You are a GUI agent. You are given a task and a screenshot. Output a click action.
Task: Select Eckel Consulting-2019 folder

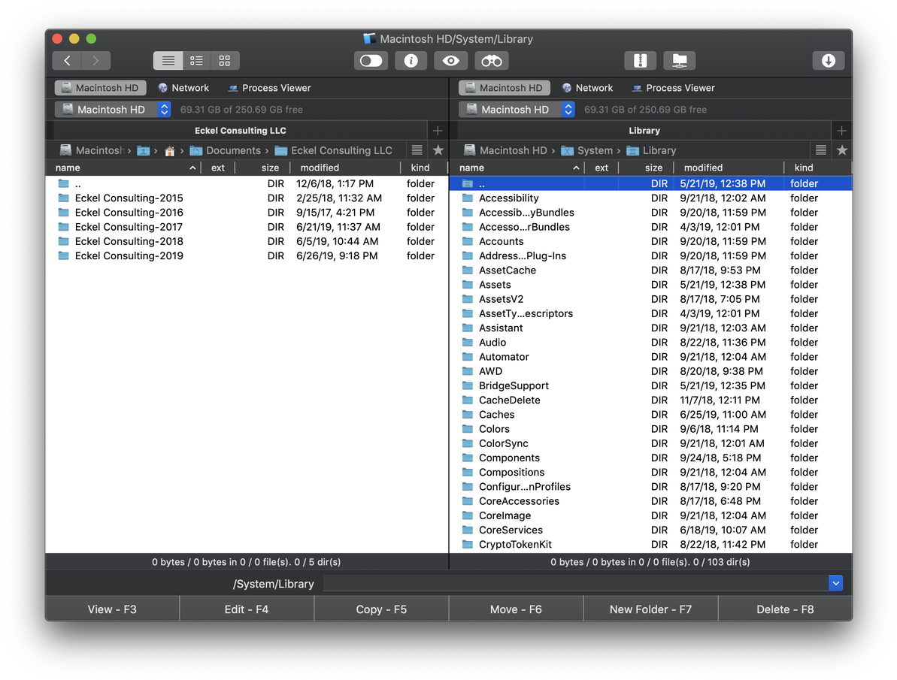[x=247, y=255]
